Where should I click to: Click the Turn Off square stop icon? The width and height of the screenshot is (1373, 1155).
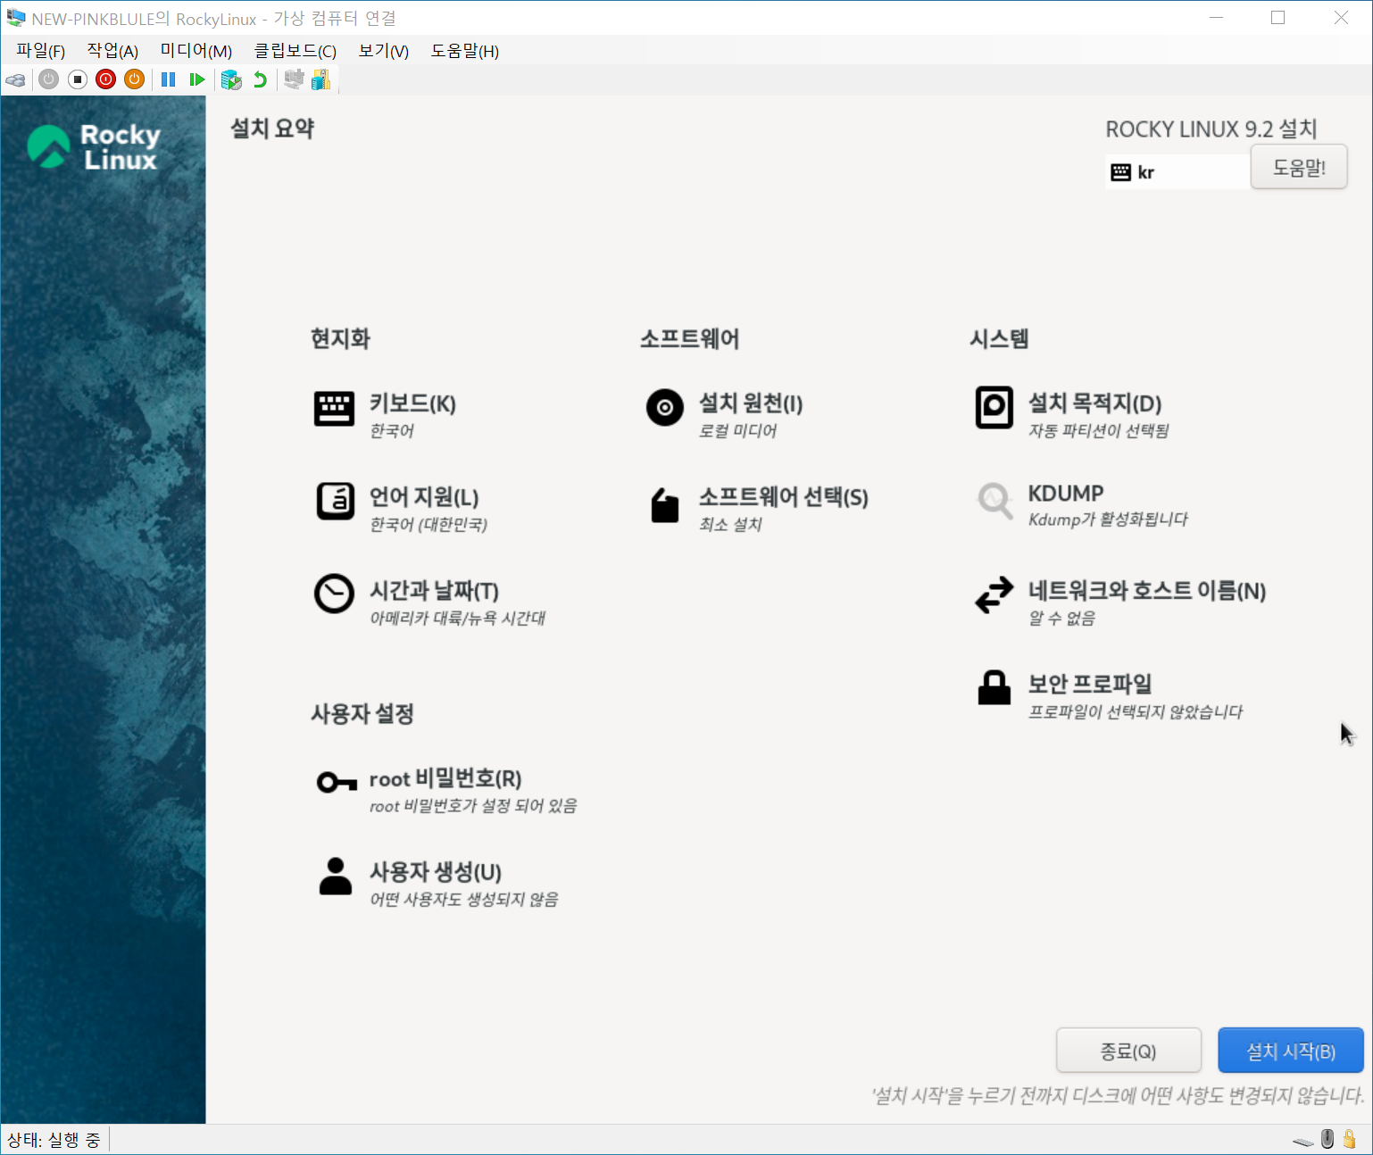click(78, 79)
